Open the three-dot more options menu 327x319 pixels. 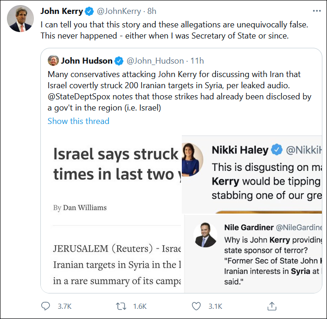(x=316, y=11)
